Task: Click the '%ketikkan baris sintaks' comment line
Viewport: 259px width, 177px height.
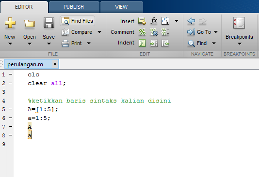Action: (99, 101)
